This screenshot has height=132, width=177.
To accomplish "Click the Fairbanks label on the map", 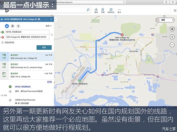I will (134, 51).
